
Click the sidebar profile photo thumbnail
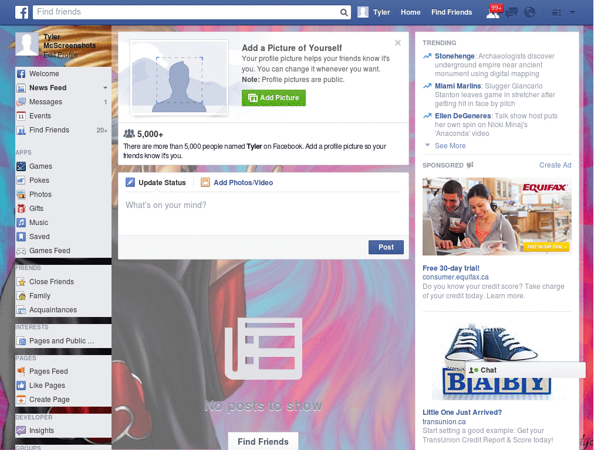[x=27, y=44]
